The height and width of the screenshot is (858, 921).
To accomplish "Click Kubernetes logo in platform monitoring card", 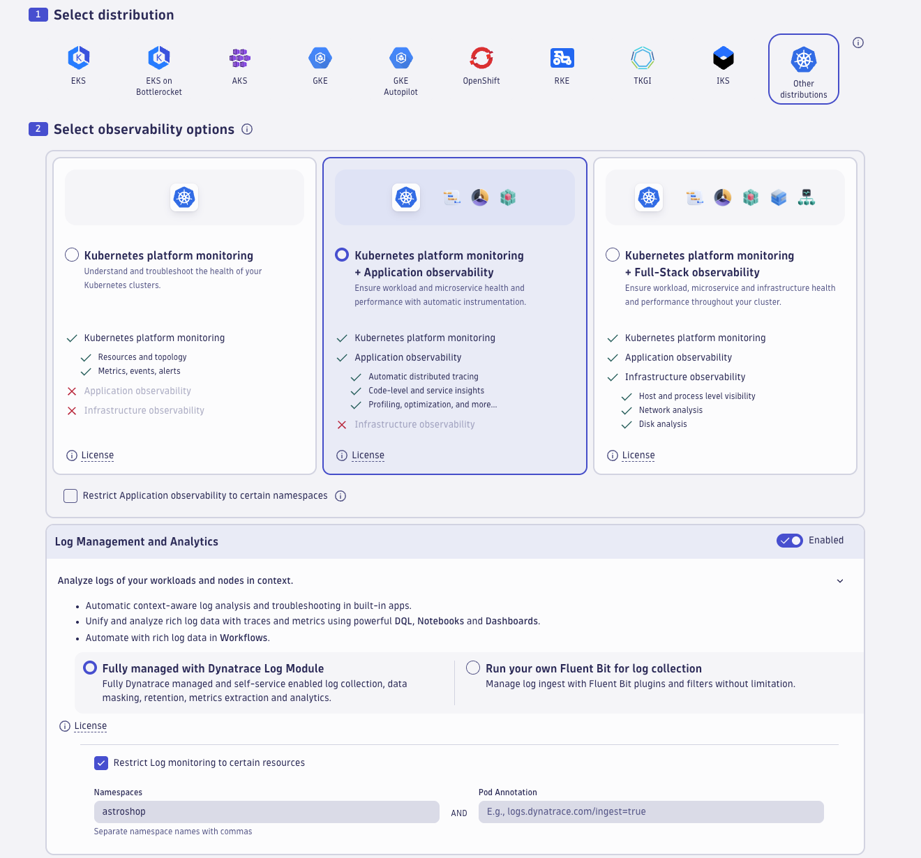I will (185, 197).
